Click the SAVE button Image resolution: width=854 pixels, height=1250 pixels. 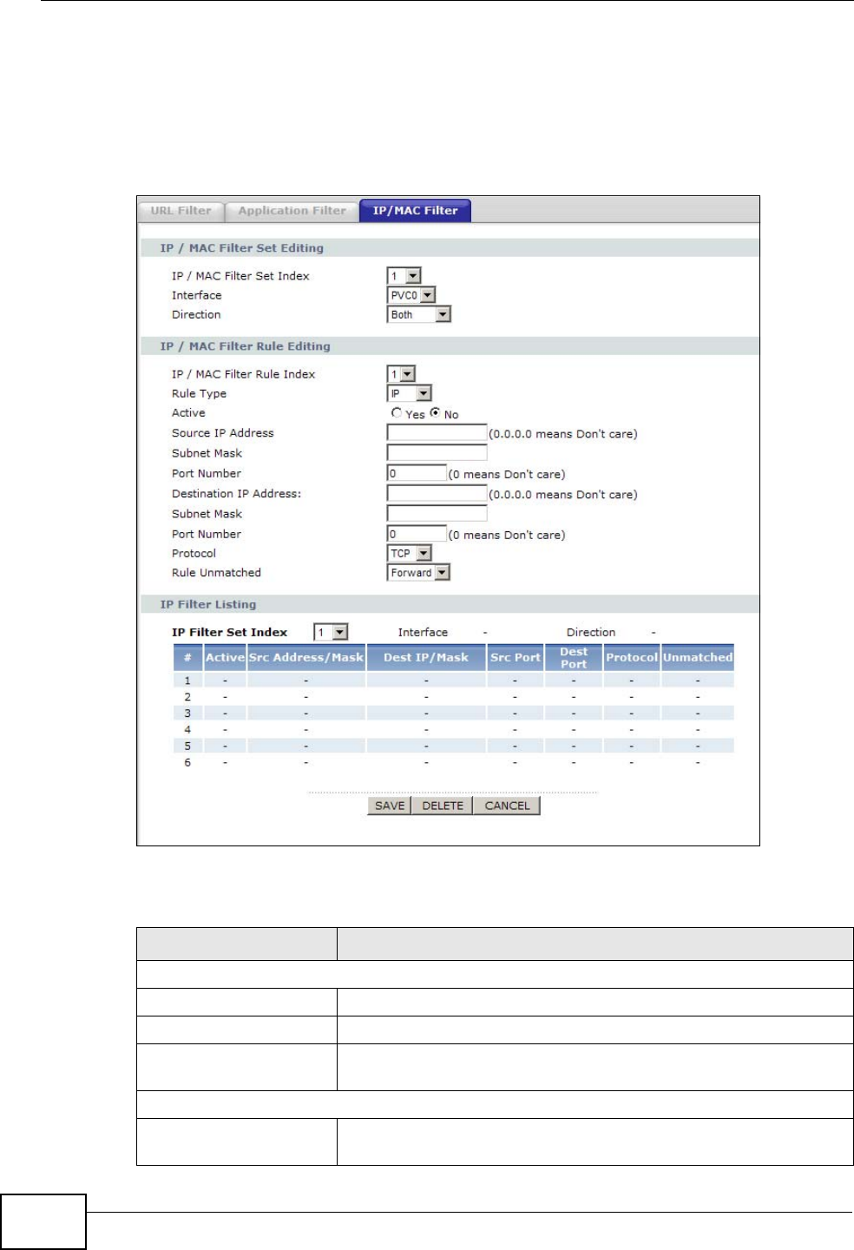[390, 806]
